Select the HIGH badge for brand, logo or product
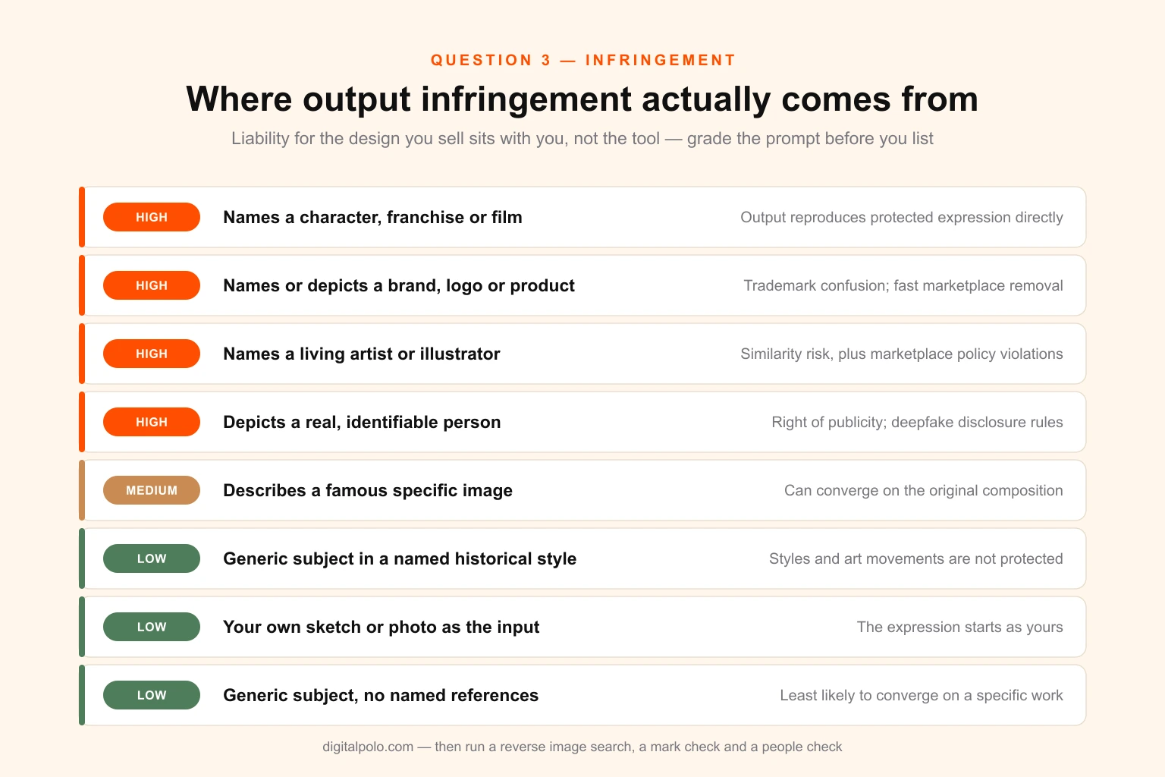This screenshot has height=777, width=1165. (x=152, y=285)
